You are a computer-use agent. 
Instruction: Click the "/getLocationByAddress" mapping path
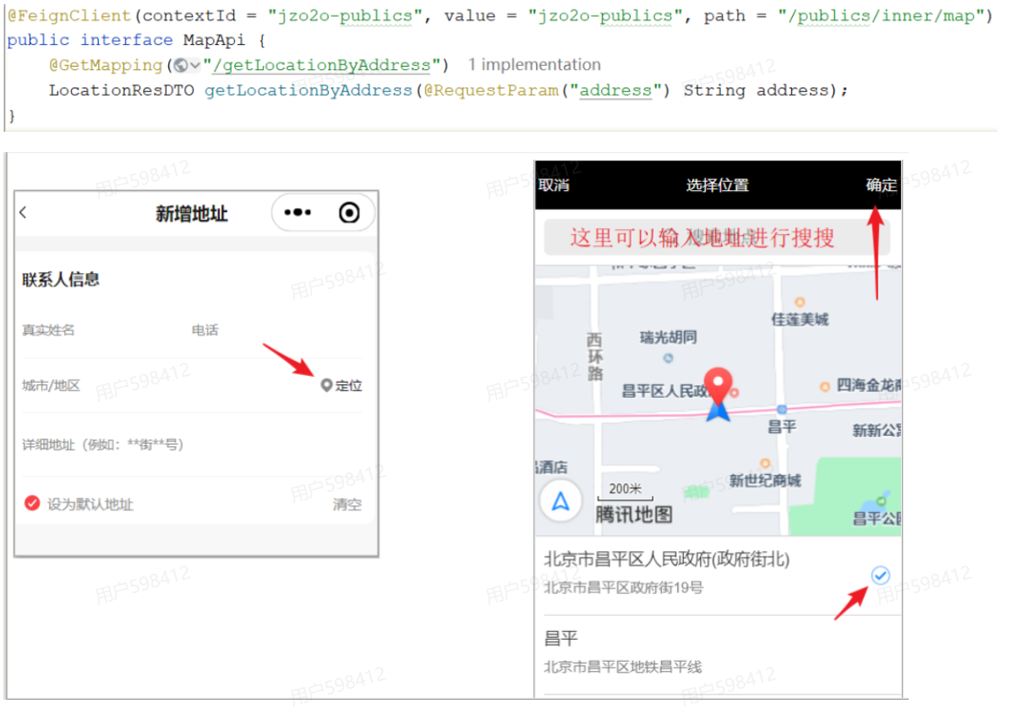click(321, 65)
